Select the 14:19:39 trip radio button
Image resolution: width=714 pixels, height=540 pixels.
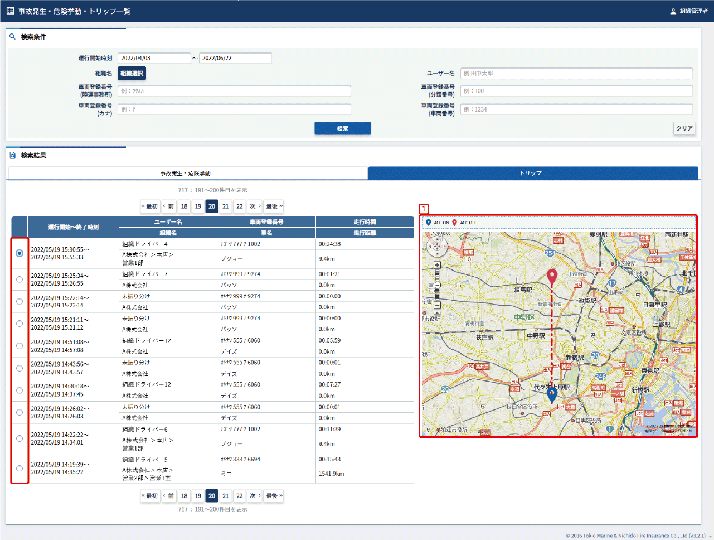click(x=20, y=468)
